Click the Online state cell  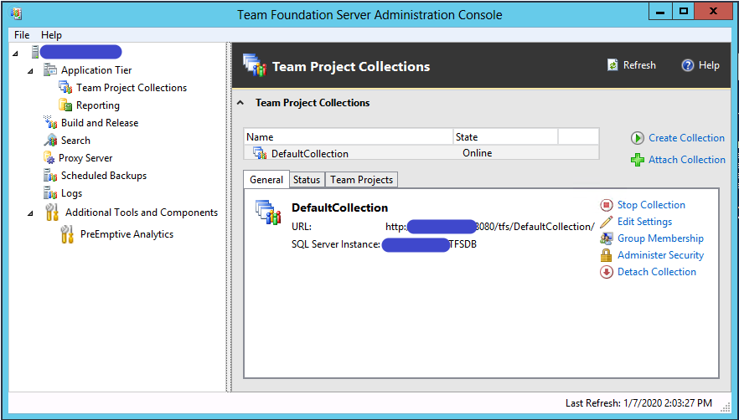coord(477,153)
